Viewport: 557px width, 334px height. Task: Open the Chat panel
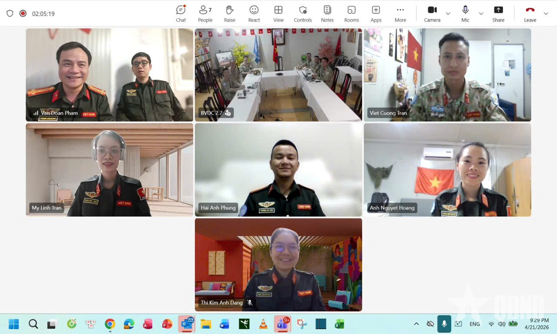coord(181,13)
